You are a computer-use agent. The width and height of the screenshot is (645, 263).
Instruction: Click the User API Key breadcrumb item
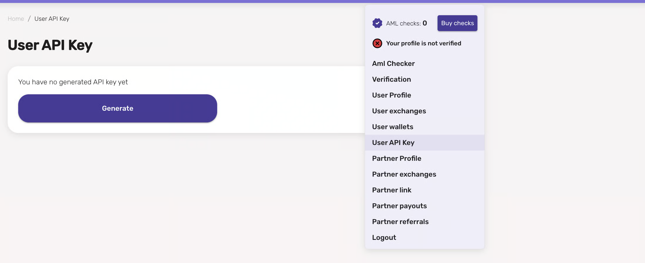point(52,19)
